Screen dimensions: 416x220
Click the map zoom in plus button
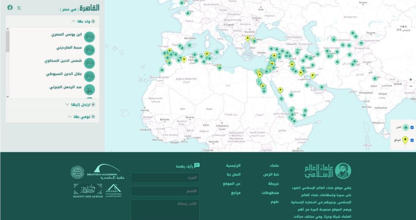point(411,80)
